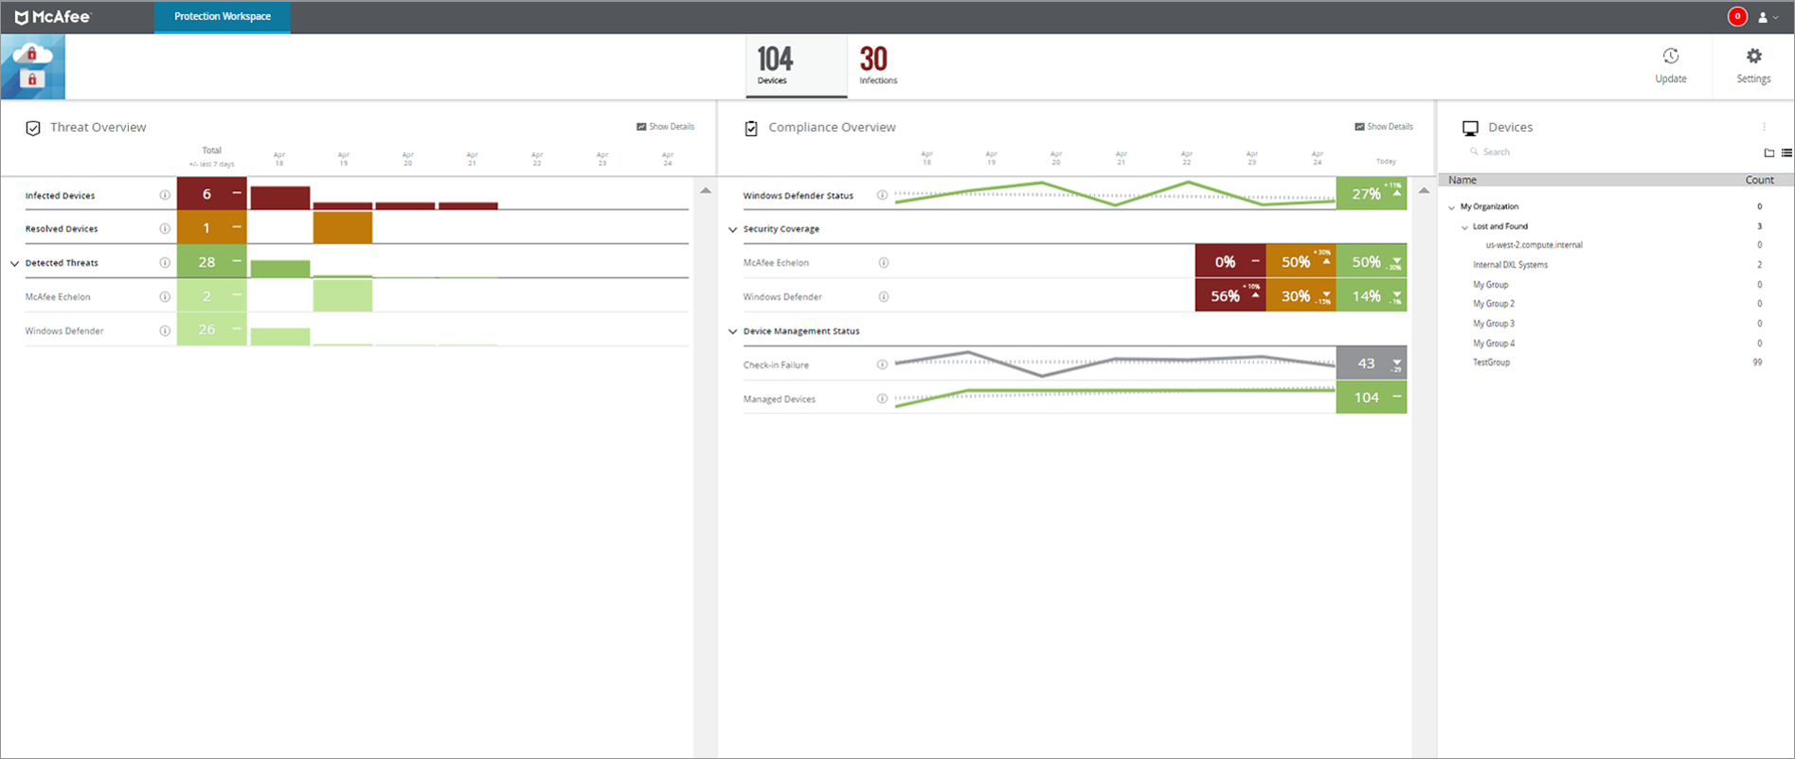Click Windows Defender 56% red tile
This screenshot has width=1795, height=759.
tap(1230, 295)
